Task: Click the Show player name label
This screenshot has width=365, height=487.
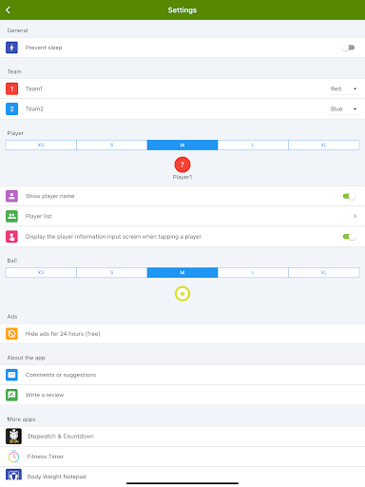Action: point(49,196)
